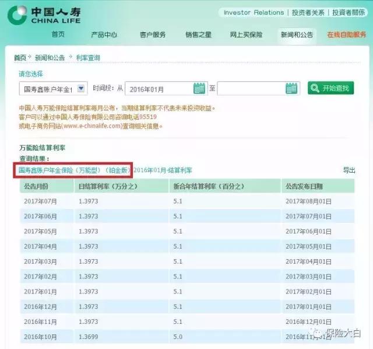Click the 2017年05月01日 publish date
This screenshot has height=349, width=373.
[308, 246]
